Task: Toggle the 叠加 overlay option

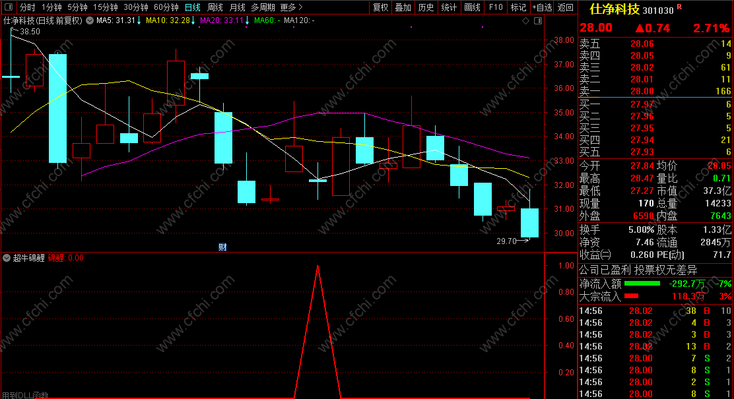Action: point(403,7)
